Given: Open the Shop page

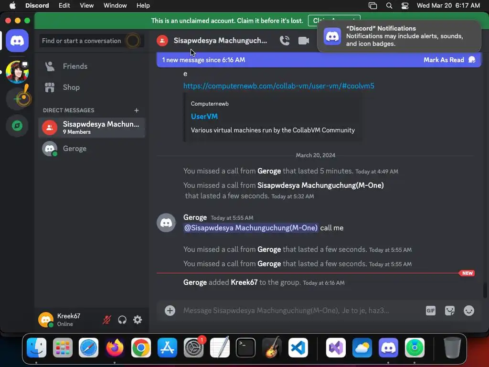Looking at the screenshot, I should (x=92, y=87).
